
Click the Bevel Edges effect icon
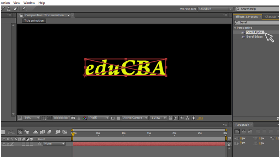tap(243, 37)
